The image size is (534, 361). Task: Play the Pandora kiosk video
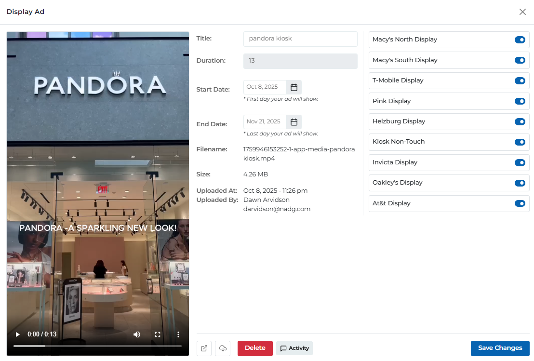pos(18,334)
